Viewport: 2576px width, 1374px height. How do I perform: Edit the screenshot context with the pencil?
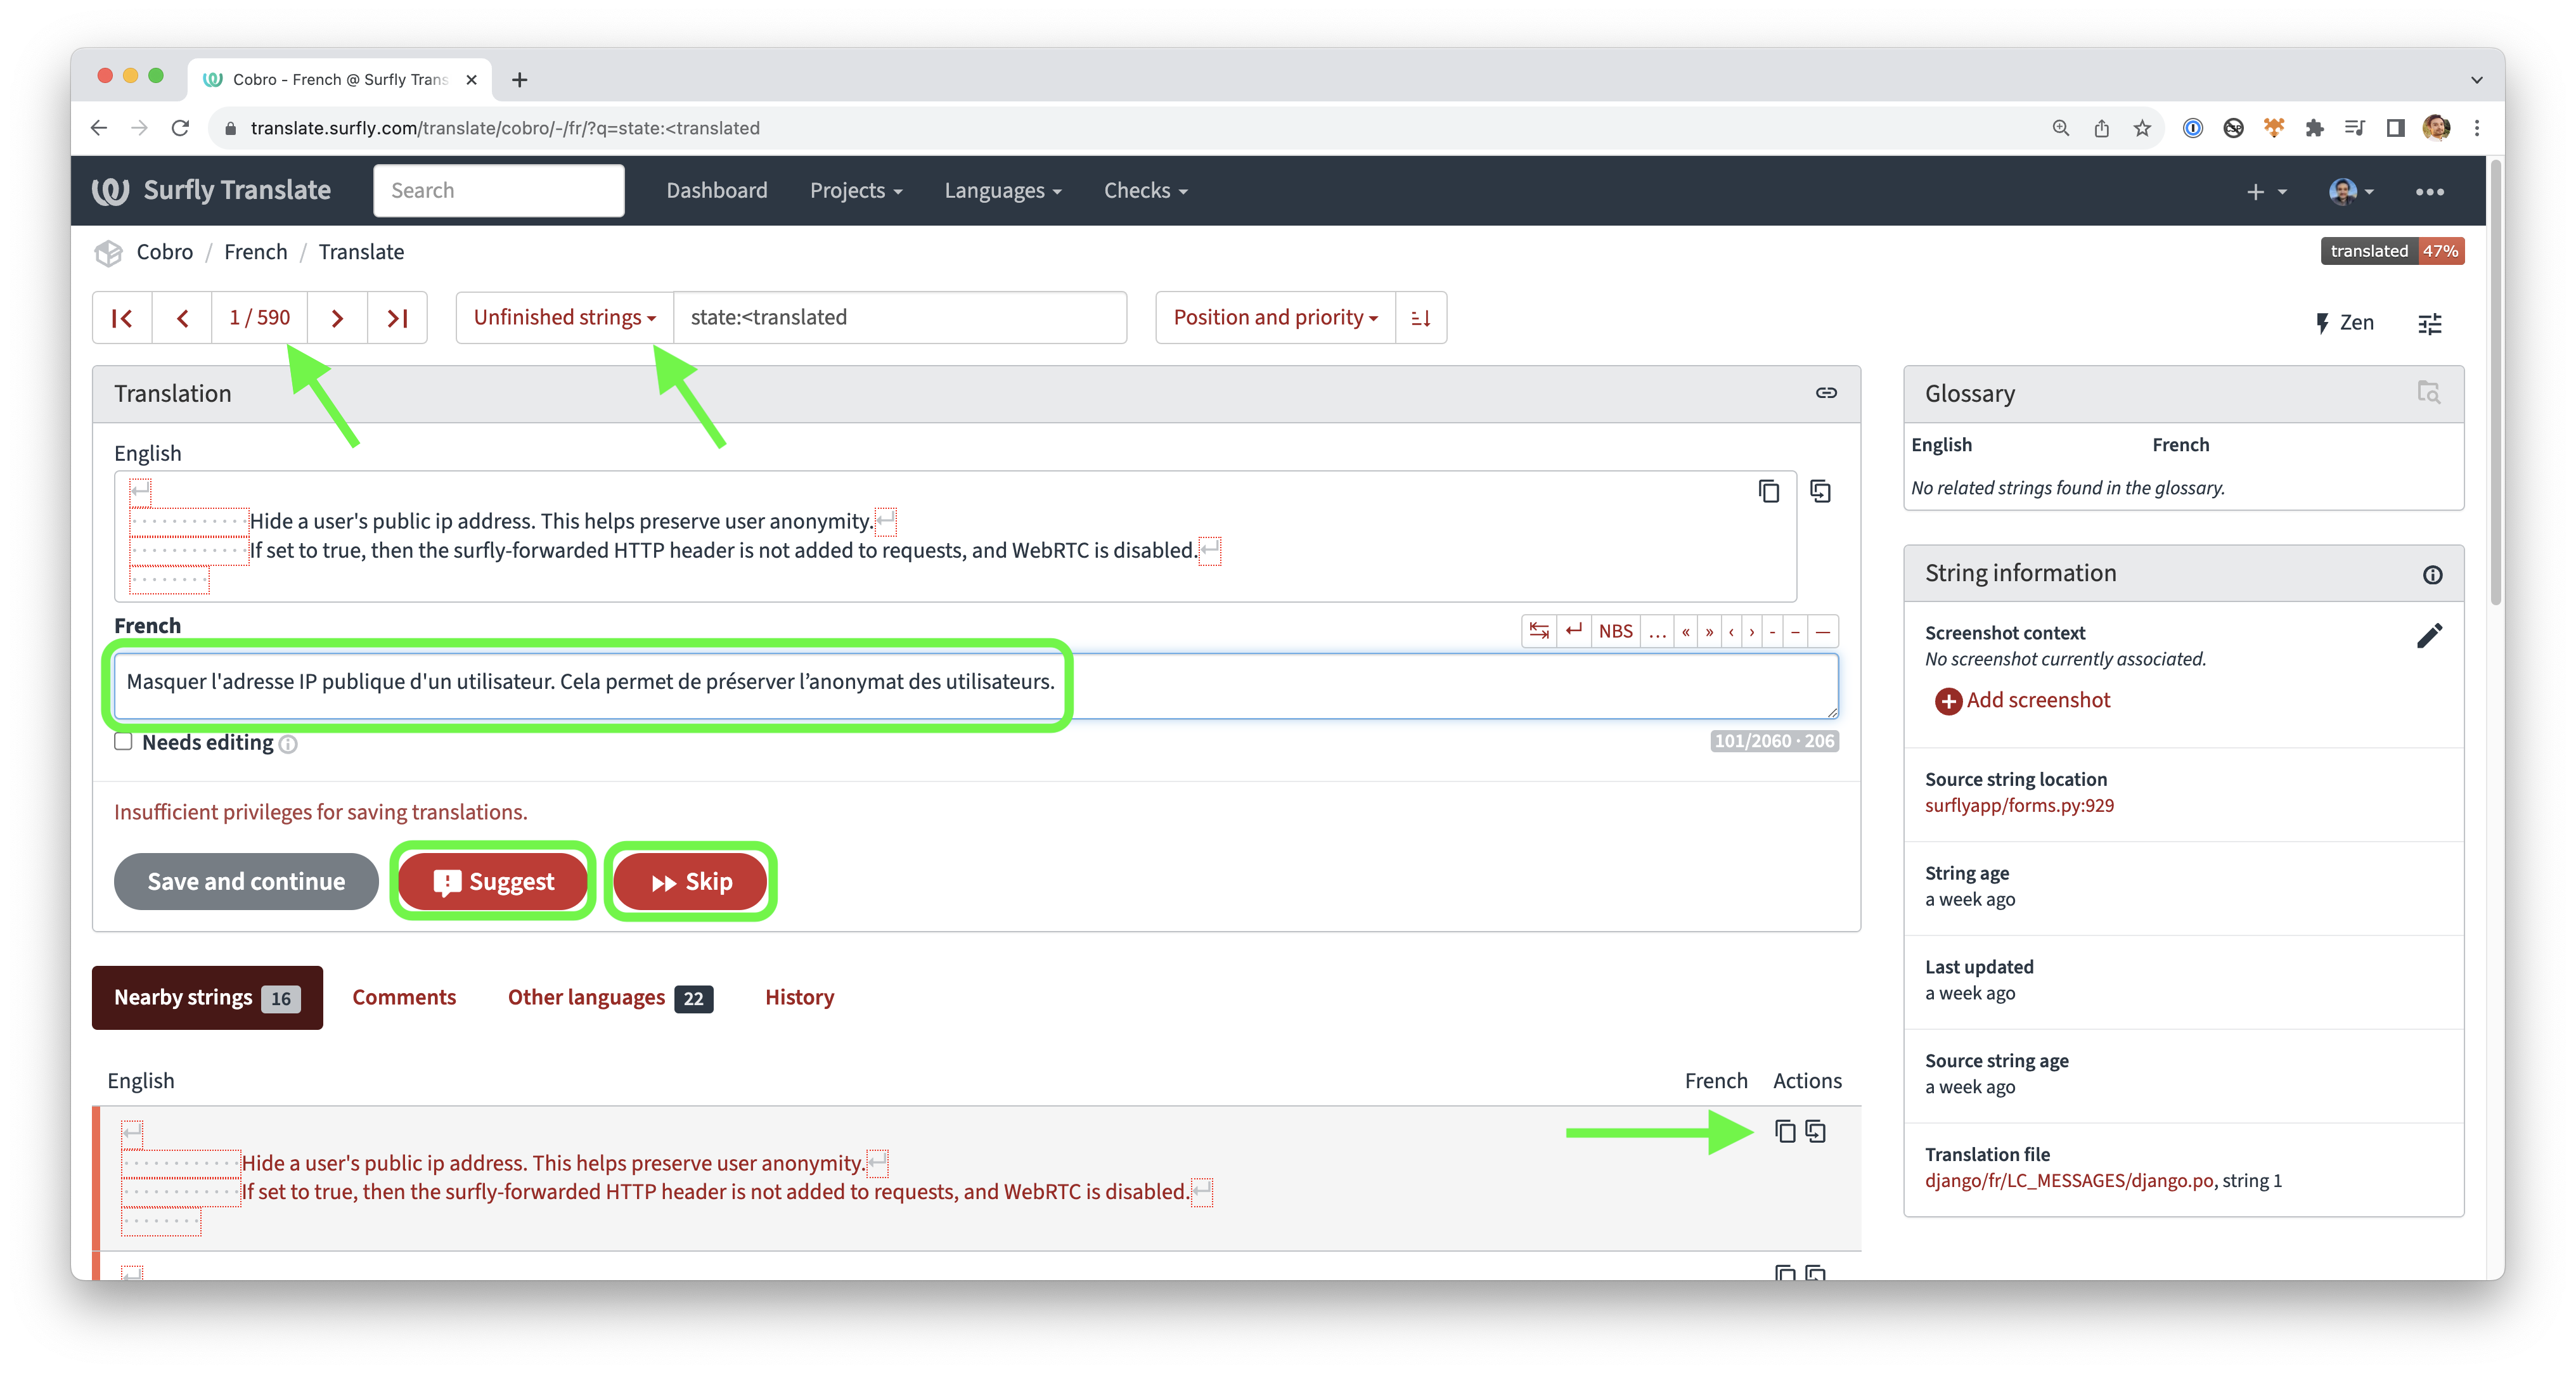(x=2429, y=636)
